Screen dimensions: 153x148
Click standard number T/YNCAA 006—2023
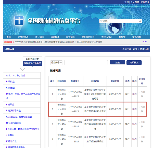pyautogui.click(x=75, y=139)
